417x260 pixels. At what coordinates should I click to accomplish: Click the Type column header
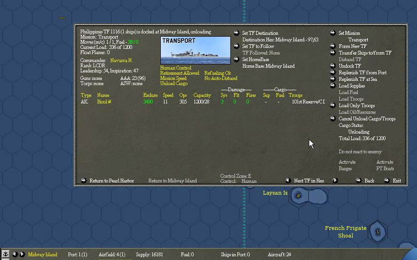86,95
